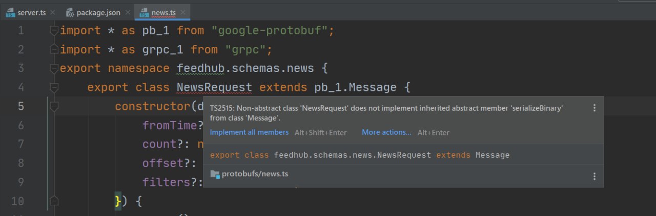
Task: Close the package.json tab
Action: (x=127, y=12)
